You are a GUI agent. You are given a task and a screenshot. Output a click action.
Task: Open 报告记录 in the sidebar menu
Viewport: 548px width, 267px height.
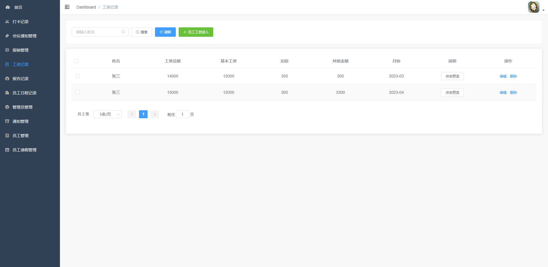pyautogui.click(x=21, y=79)
